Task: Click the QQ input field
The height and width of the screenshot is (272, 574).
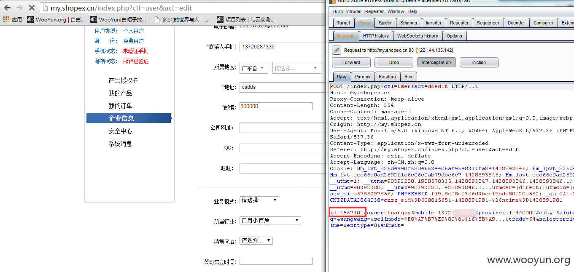Action: point(282,148)
